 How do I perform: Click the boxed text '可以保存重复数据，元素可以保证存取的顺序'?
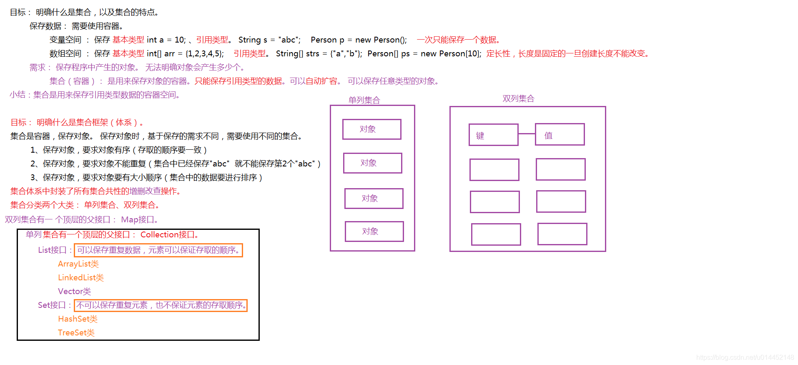[x=158, y=250]
